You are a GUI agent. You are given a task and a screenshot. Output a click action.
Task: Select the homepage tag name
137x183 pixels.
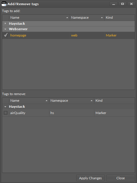coord(18,35)
